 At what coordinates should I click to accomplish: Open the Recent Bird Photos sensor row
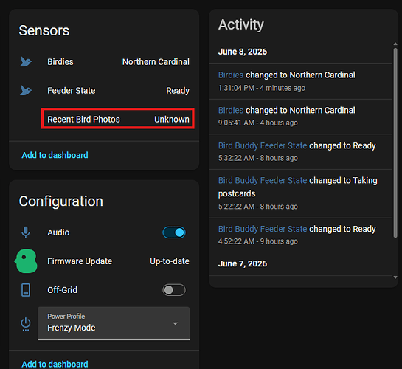click(x=118, y=120)
